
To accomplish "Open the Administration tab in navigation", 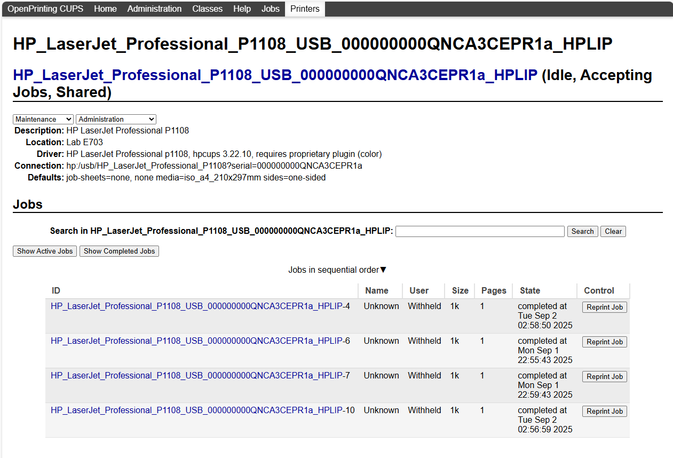I will point(154,9).
